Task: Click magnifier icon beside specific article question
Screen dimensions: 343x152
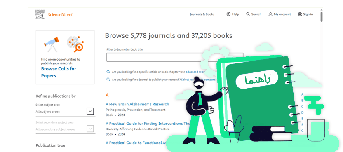Action: (x=108, y=72)
